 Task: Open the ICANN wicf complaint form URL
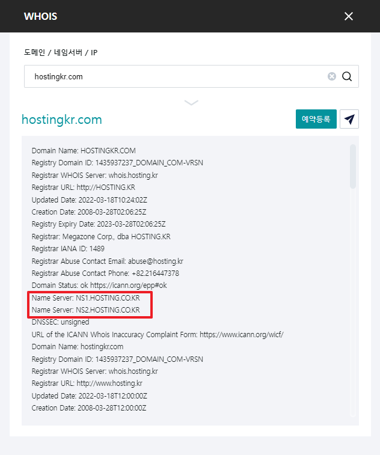(x=241, y=334)
